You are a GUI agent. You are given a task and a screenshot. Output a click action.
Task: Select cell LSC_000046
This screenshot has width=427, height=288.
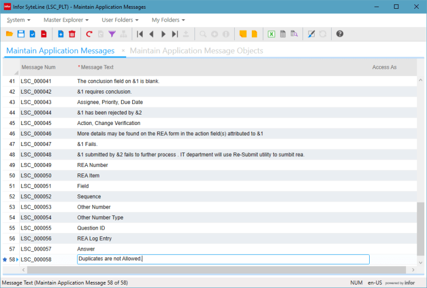(x=47, y=134)
